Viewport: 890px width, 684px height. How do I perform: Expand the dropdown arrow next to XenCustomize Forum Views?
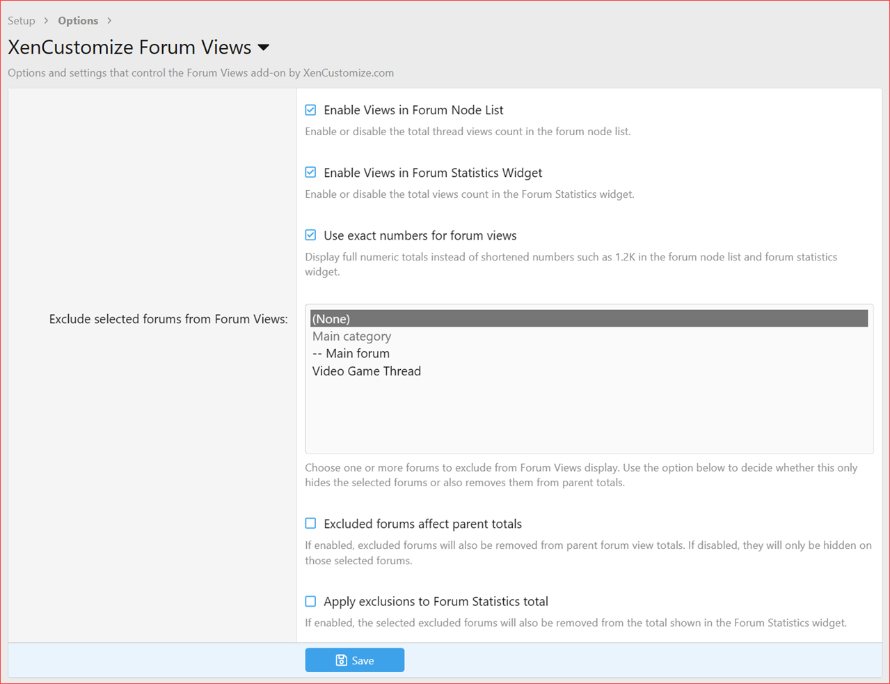263,47
